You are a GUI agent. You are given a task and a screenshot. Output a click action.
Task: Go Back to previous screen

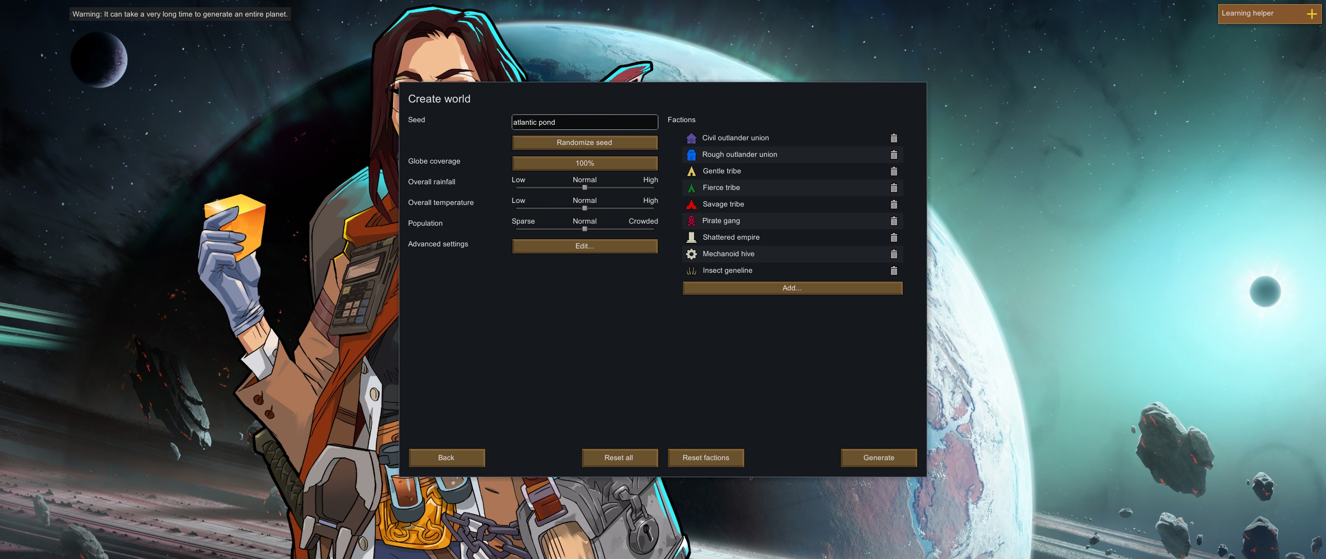point(446,458)
